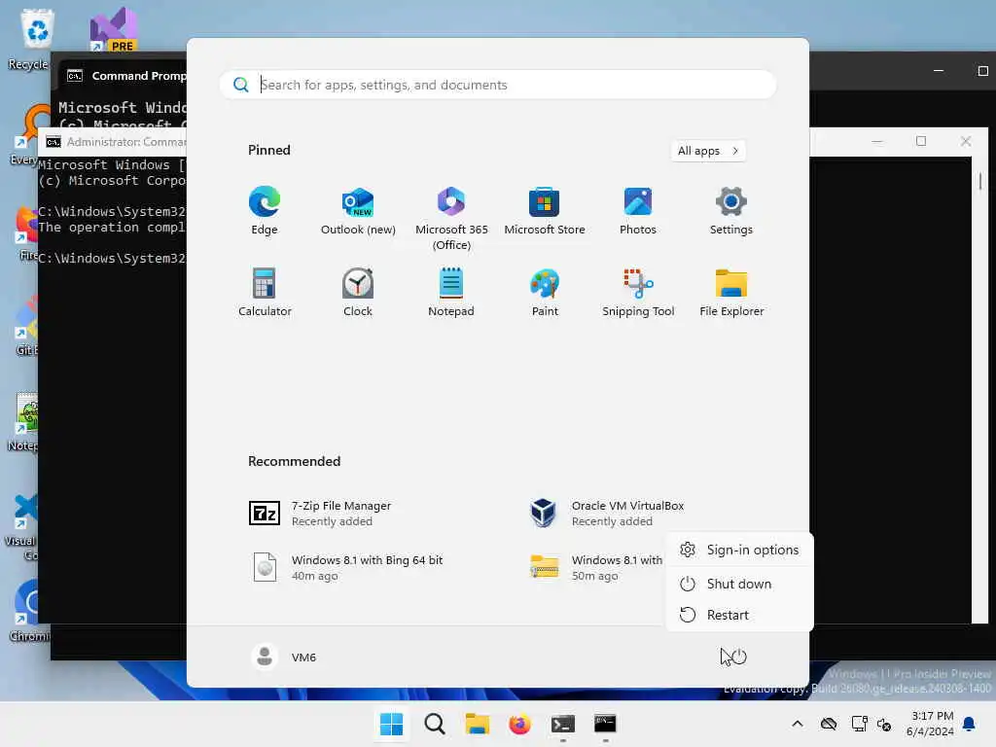
Task: Show hidden system tray icons
Action: pos(798,724)
